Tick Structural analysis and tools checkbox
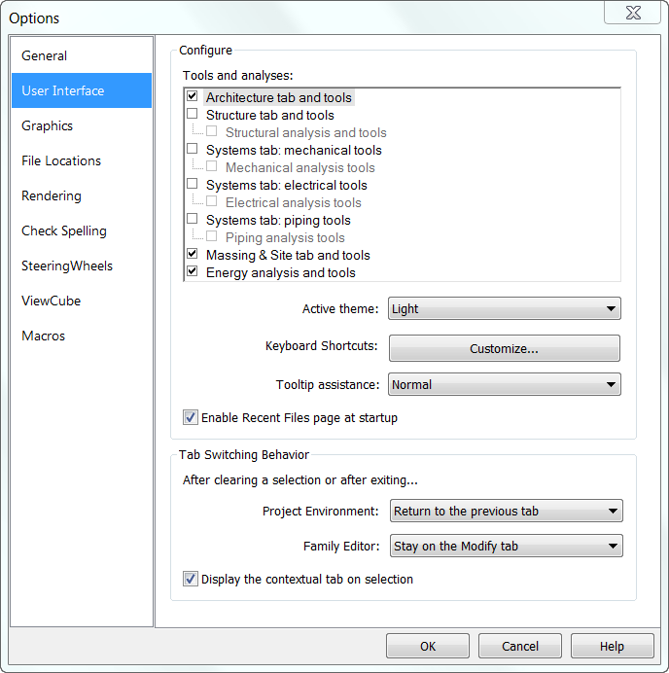Image resolution: width=669 pixels, height=673 pixels. (x=211, y=131)
